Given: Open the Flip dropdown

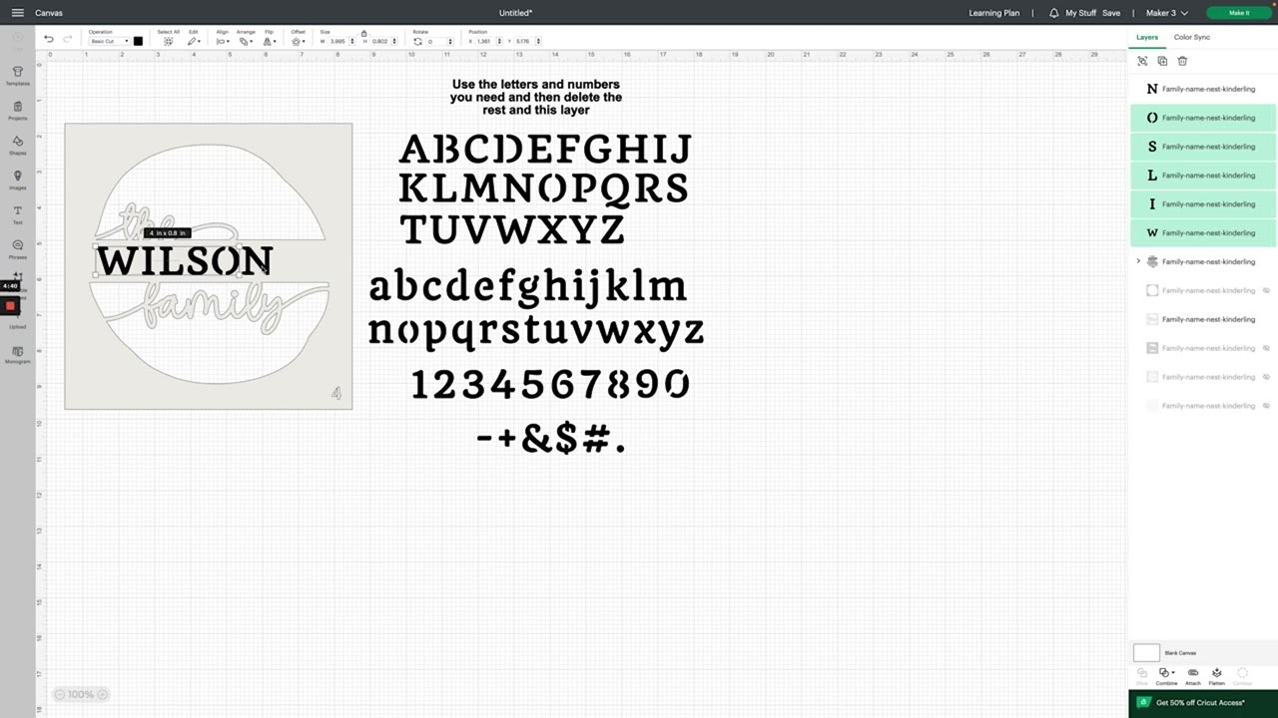Looking at the screenshot, I should click(x=270, y=41).
